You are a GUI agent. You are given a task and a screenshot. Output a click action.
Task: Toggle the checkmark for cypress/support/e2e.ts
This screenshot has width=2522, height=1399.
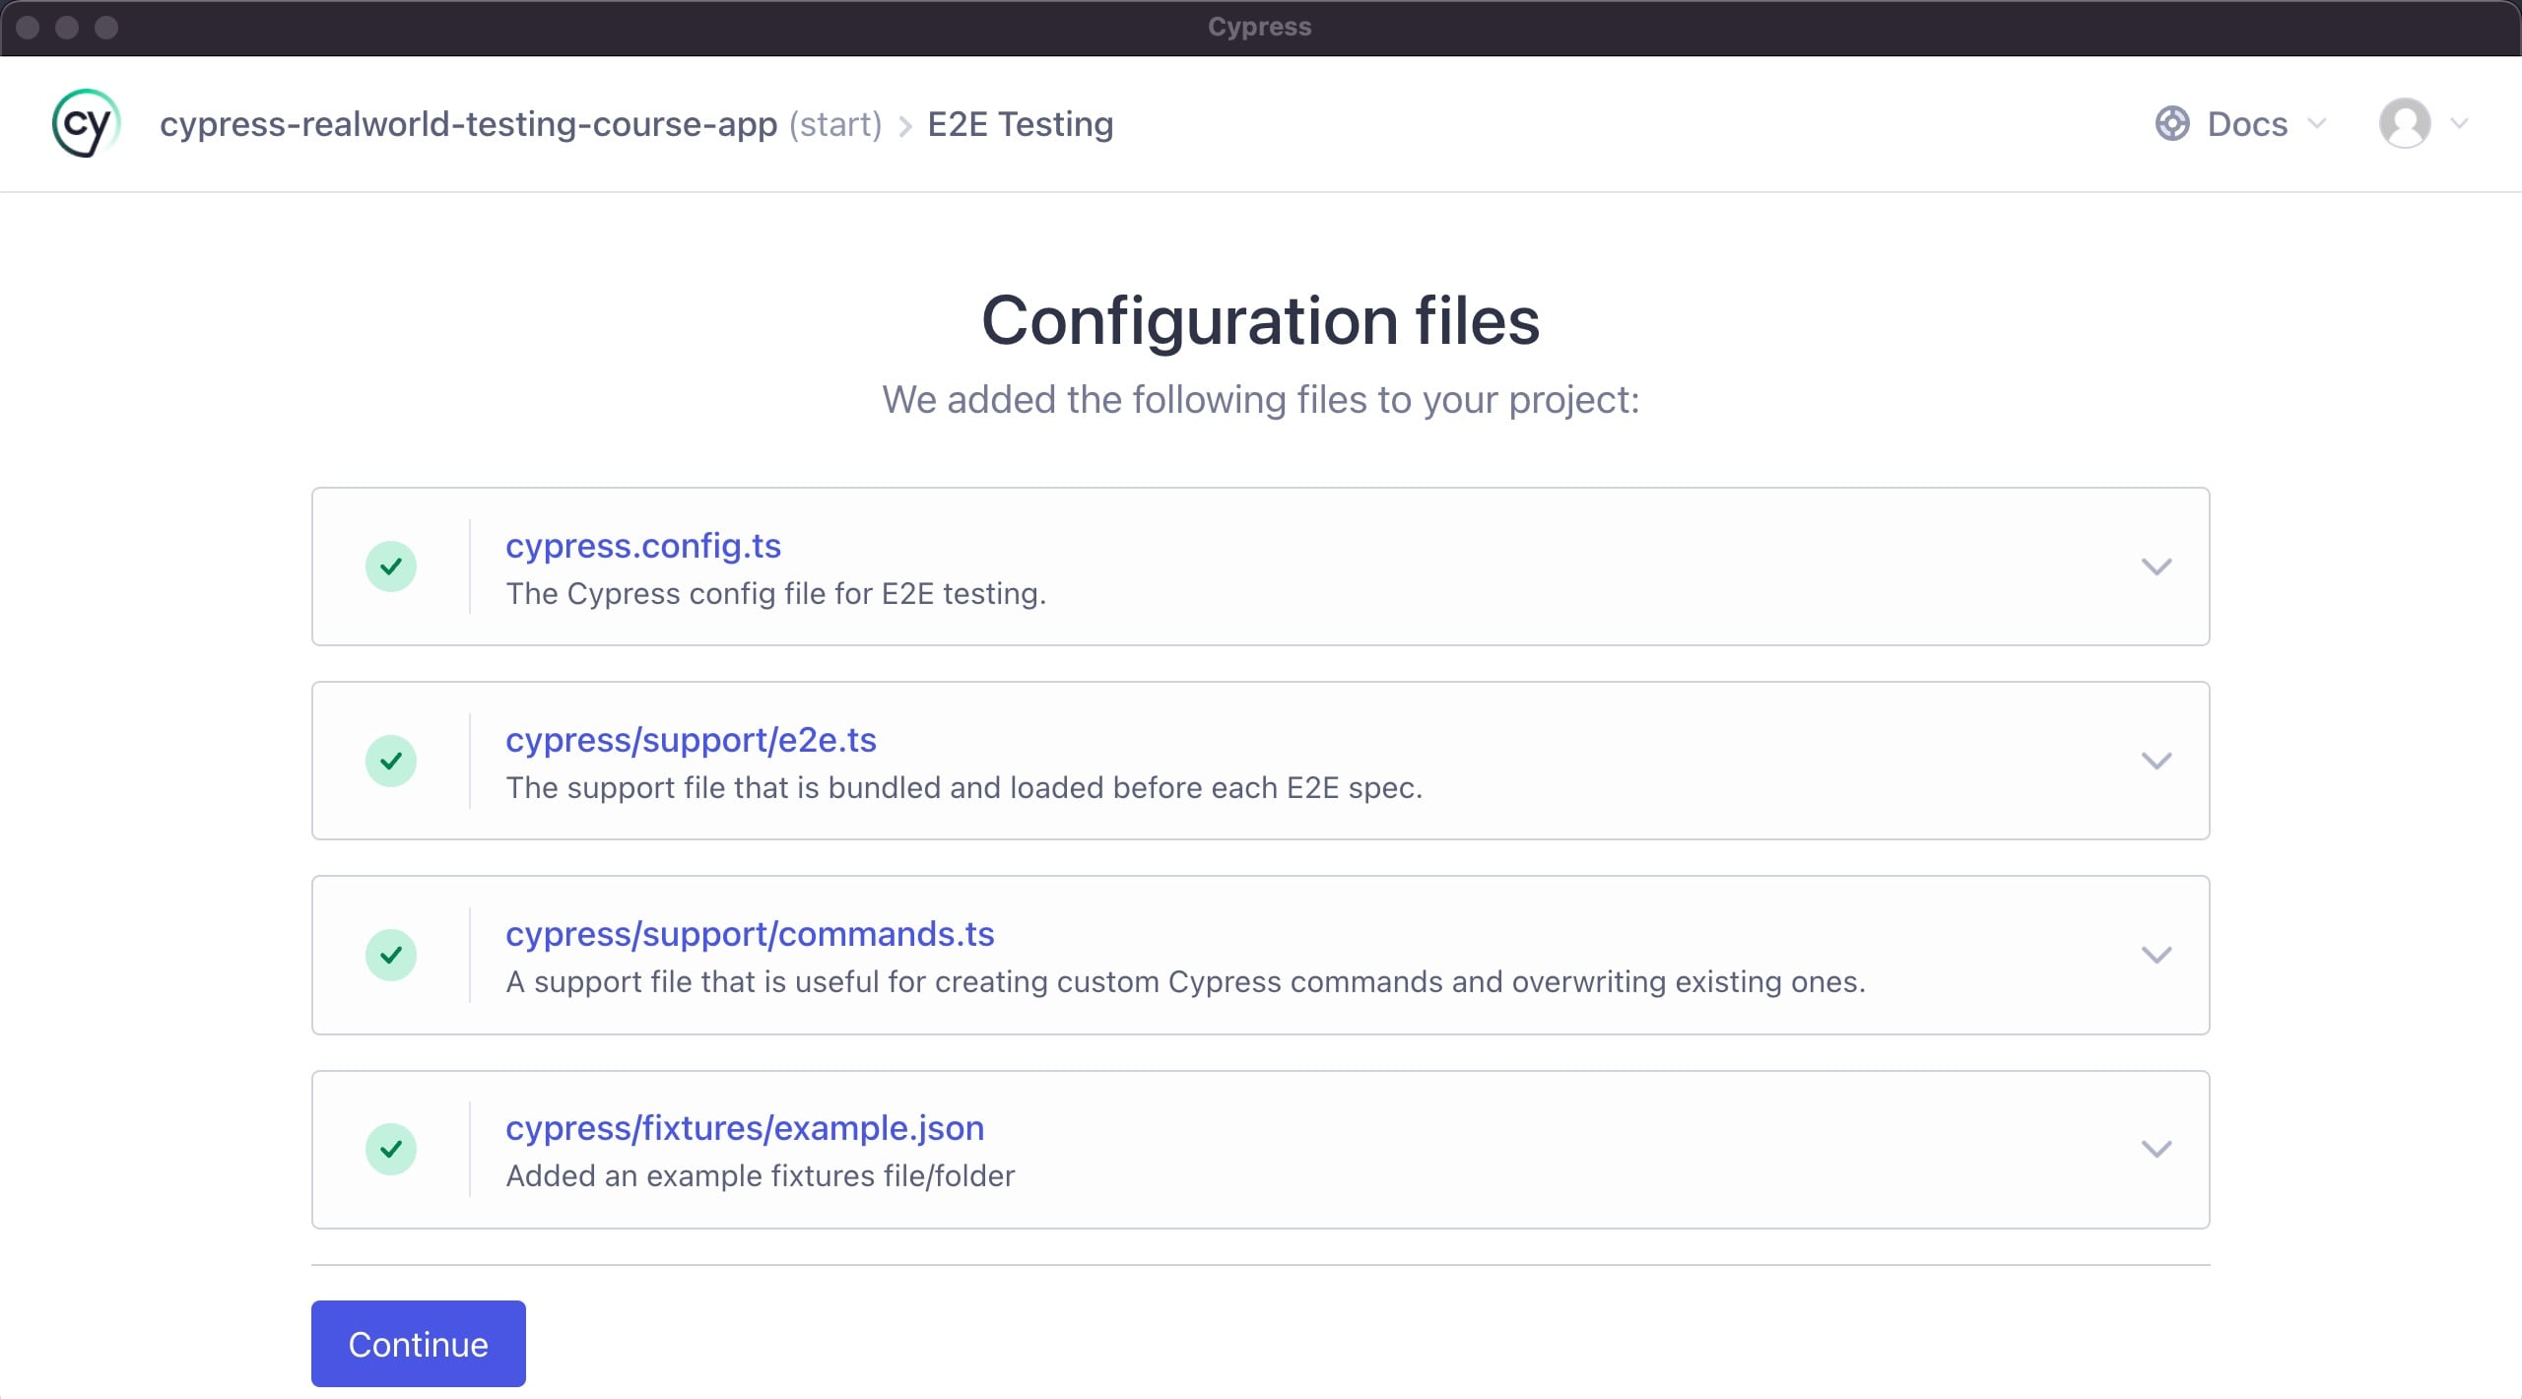tap(393, 760)
